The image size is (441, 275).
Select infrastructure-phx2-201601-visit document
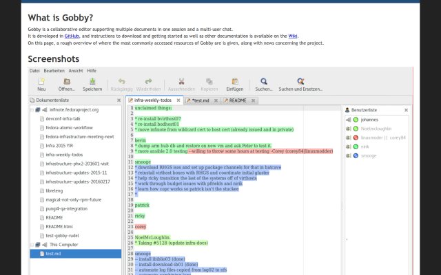coord(77,164)
